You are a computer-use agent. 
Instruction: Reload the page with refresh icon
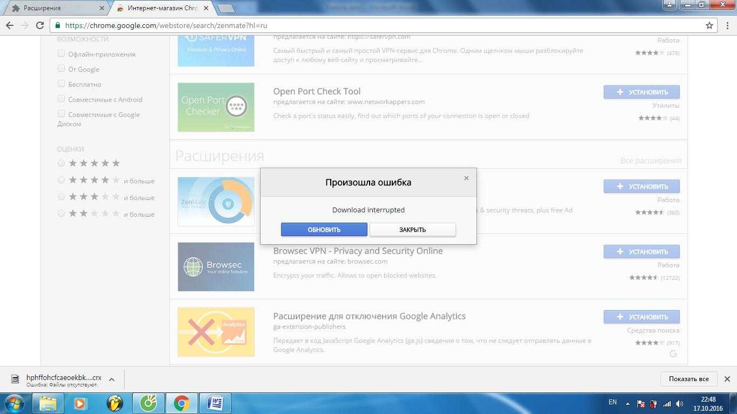pos(40,25)
